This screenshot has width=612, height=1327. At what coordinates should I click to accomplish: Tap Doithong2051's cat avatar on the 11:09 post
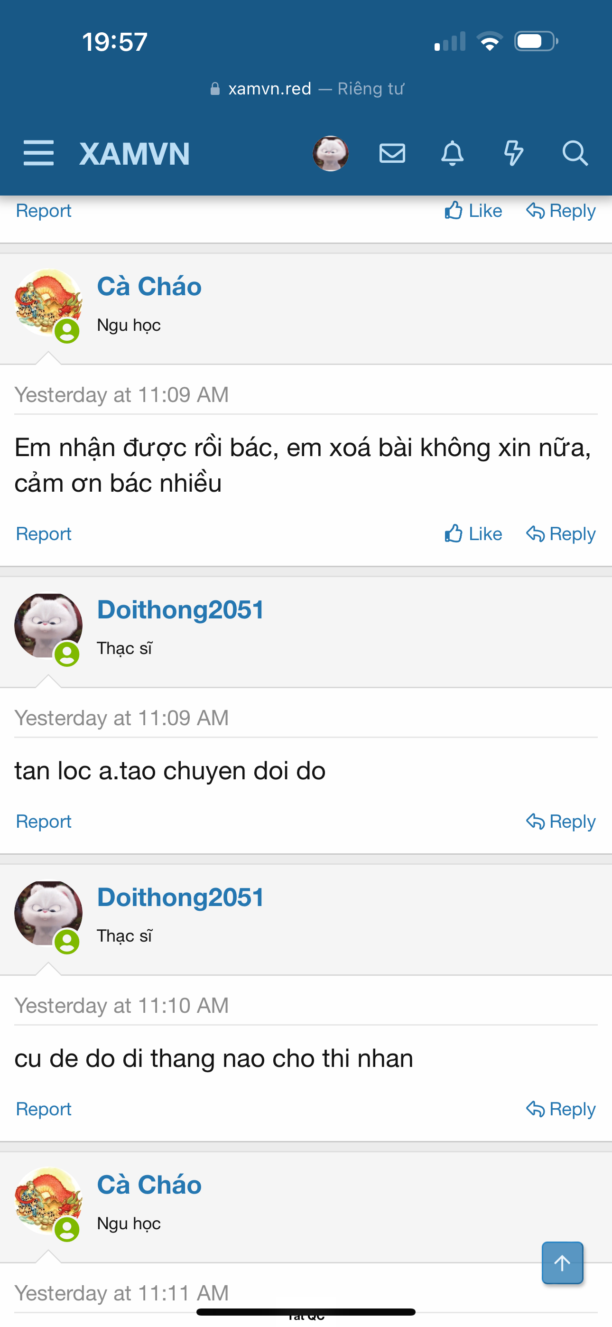click(x=48, y=626)
